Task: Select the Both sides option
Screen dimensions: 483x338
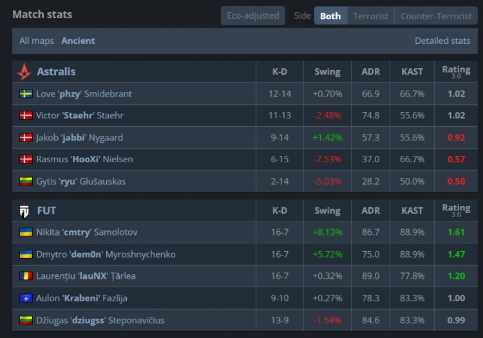Action: coord(330,15)
